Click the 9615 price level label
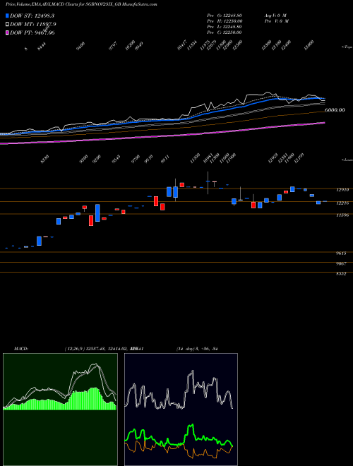 341,253
